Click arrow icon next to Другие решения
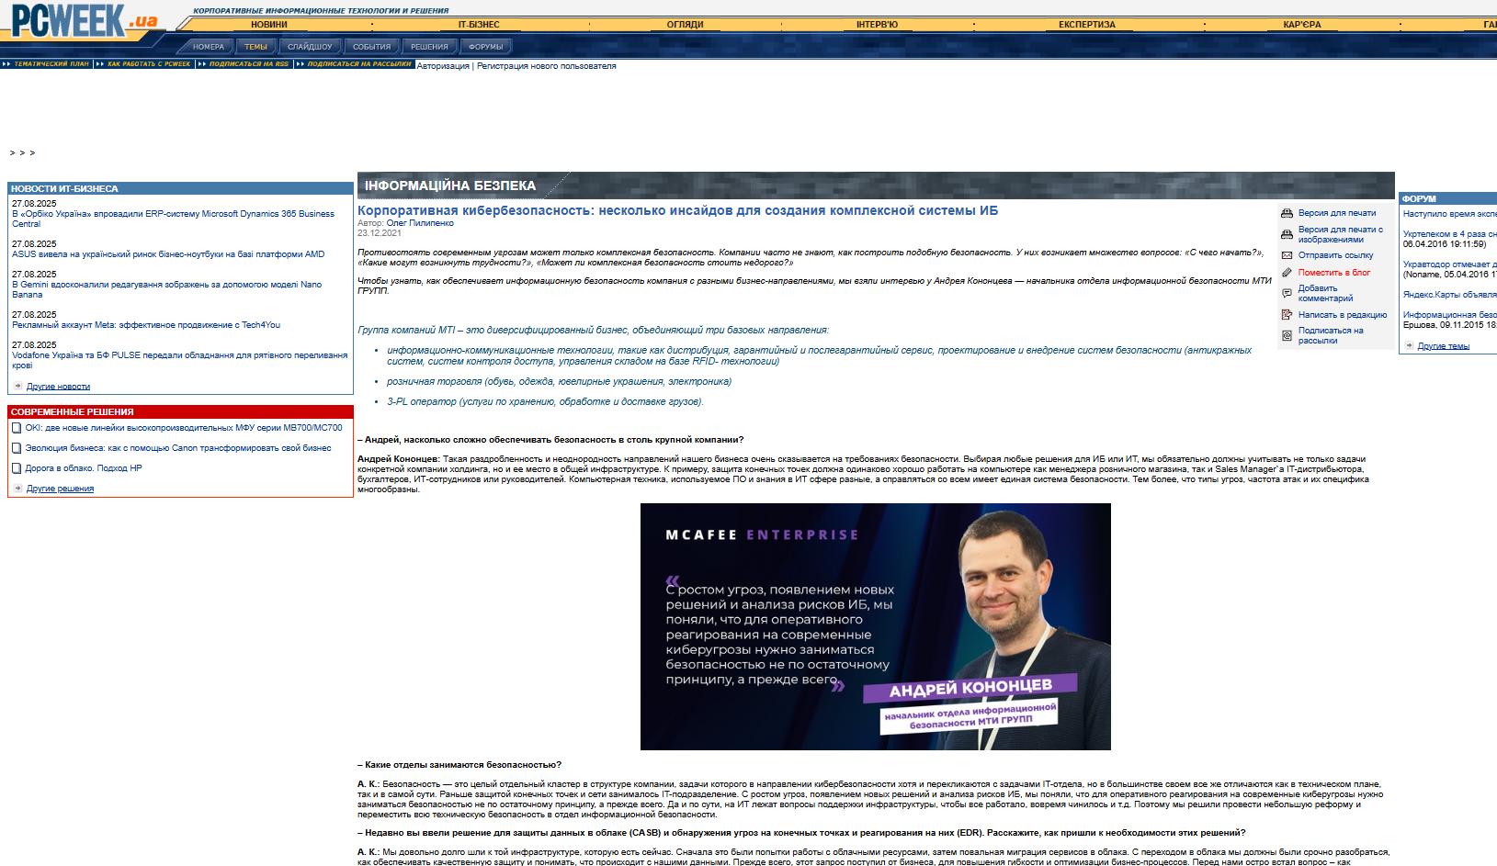 click(18, 488)
